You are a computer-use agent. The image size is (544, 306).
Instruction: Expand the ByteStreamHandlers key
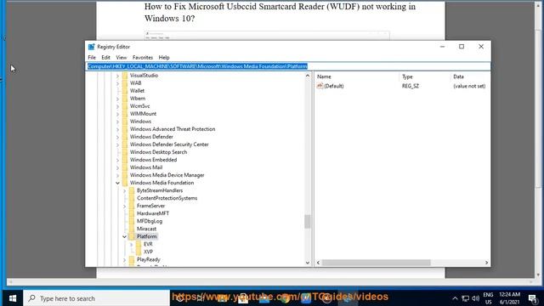125,190
